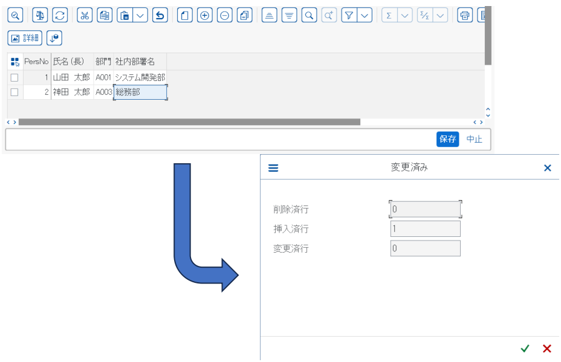Tick the row selector for 山田 太郎

click(15, 77)
